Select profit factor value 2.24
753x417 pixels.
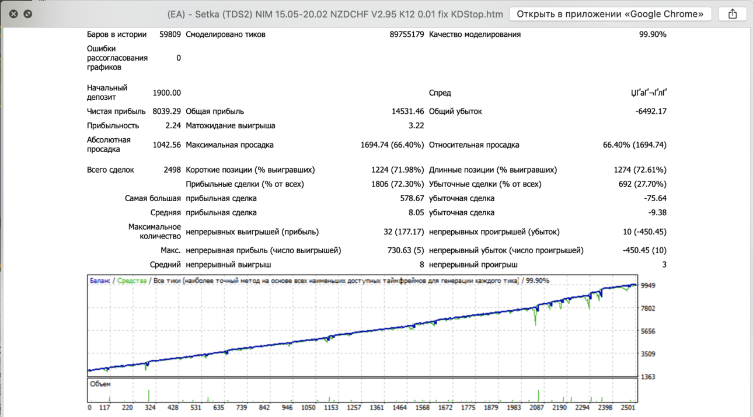tap(173, 125)
